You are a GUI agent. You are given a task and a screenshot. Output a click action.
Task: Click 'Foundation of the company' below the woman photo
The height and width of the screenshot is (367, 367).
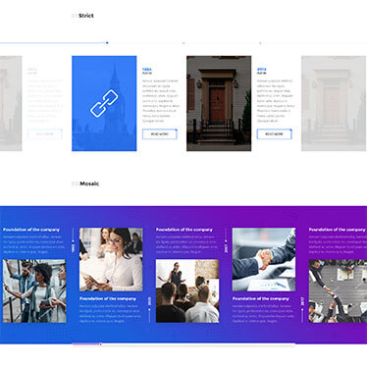108,298
